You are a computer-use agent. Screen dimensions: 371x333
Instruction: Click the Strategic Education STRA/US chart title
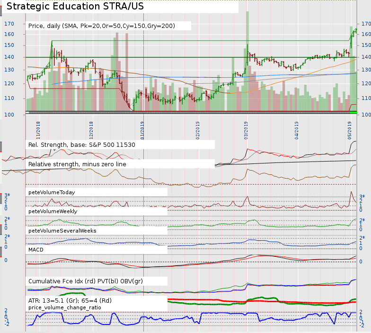point(75,7)
